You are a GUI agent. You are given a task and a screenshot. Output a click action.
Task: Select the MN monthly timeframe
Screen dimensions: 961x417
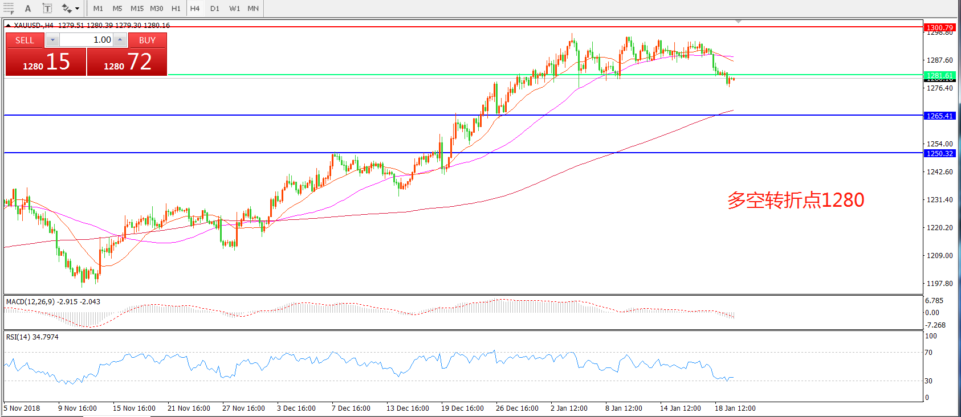253,9
